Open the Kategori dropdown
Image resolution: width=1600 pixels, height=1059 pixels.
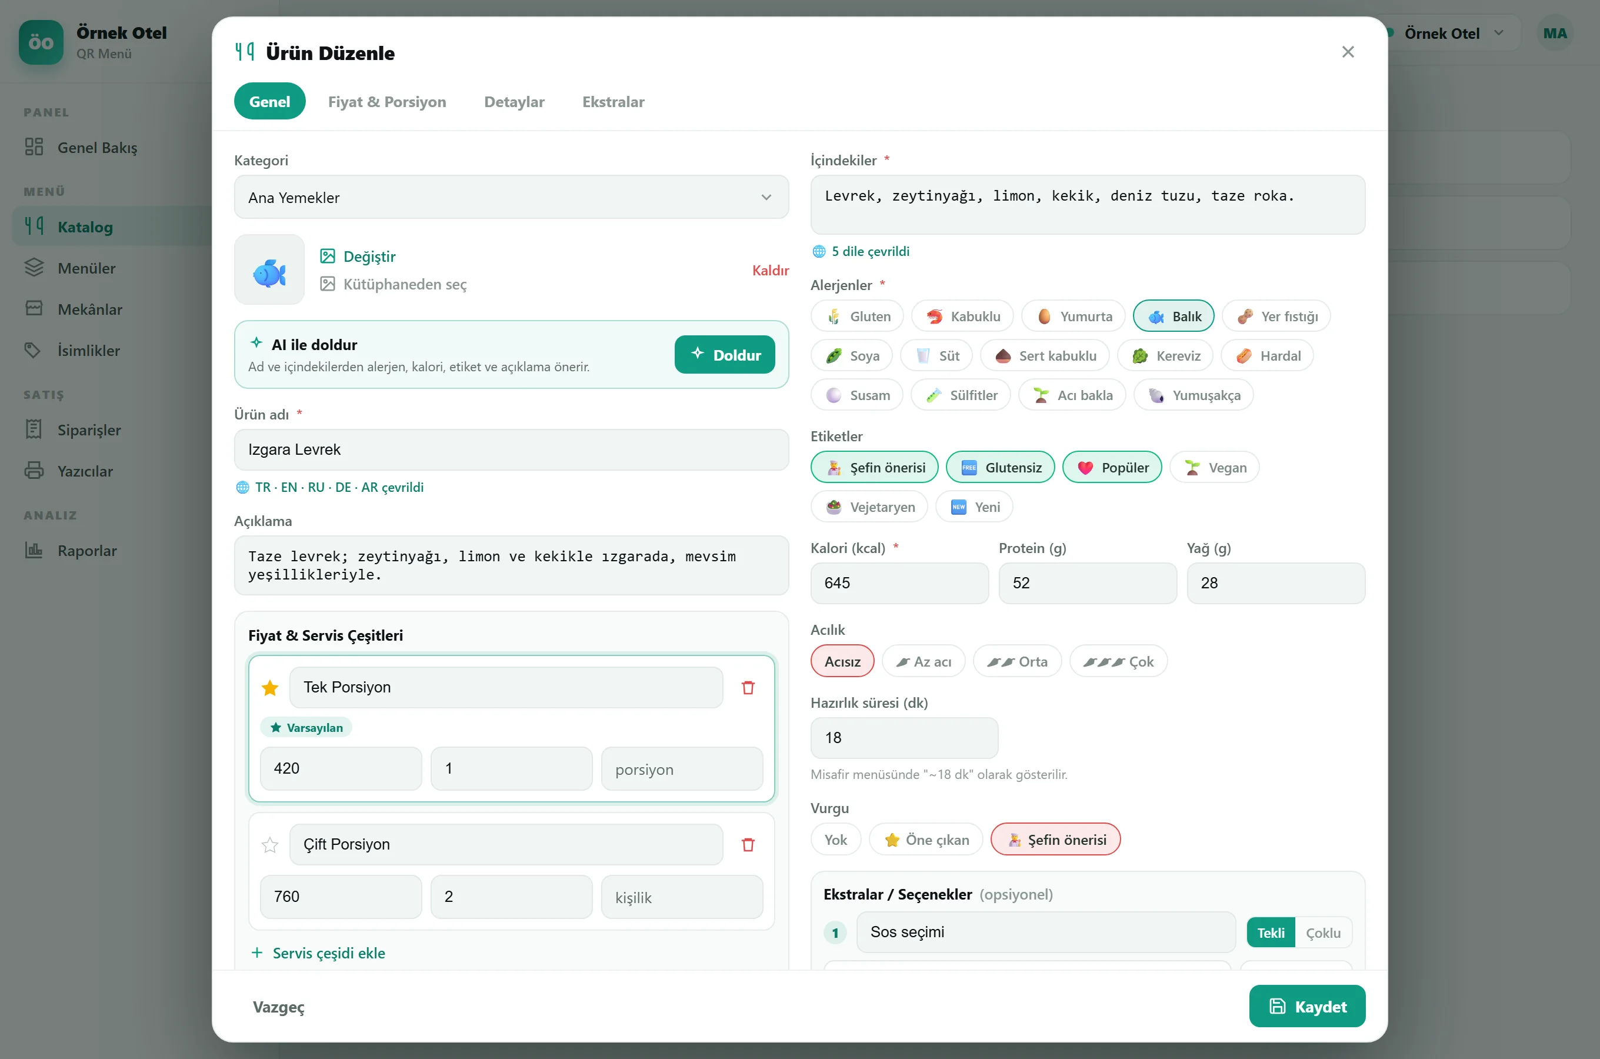pyautogui.click(x=511, y=197)
